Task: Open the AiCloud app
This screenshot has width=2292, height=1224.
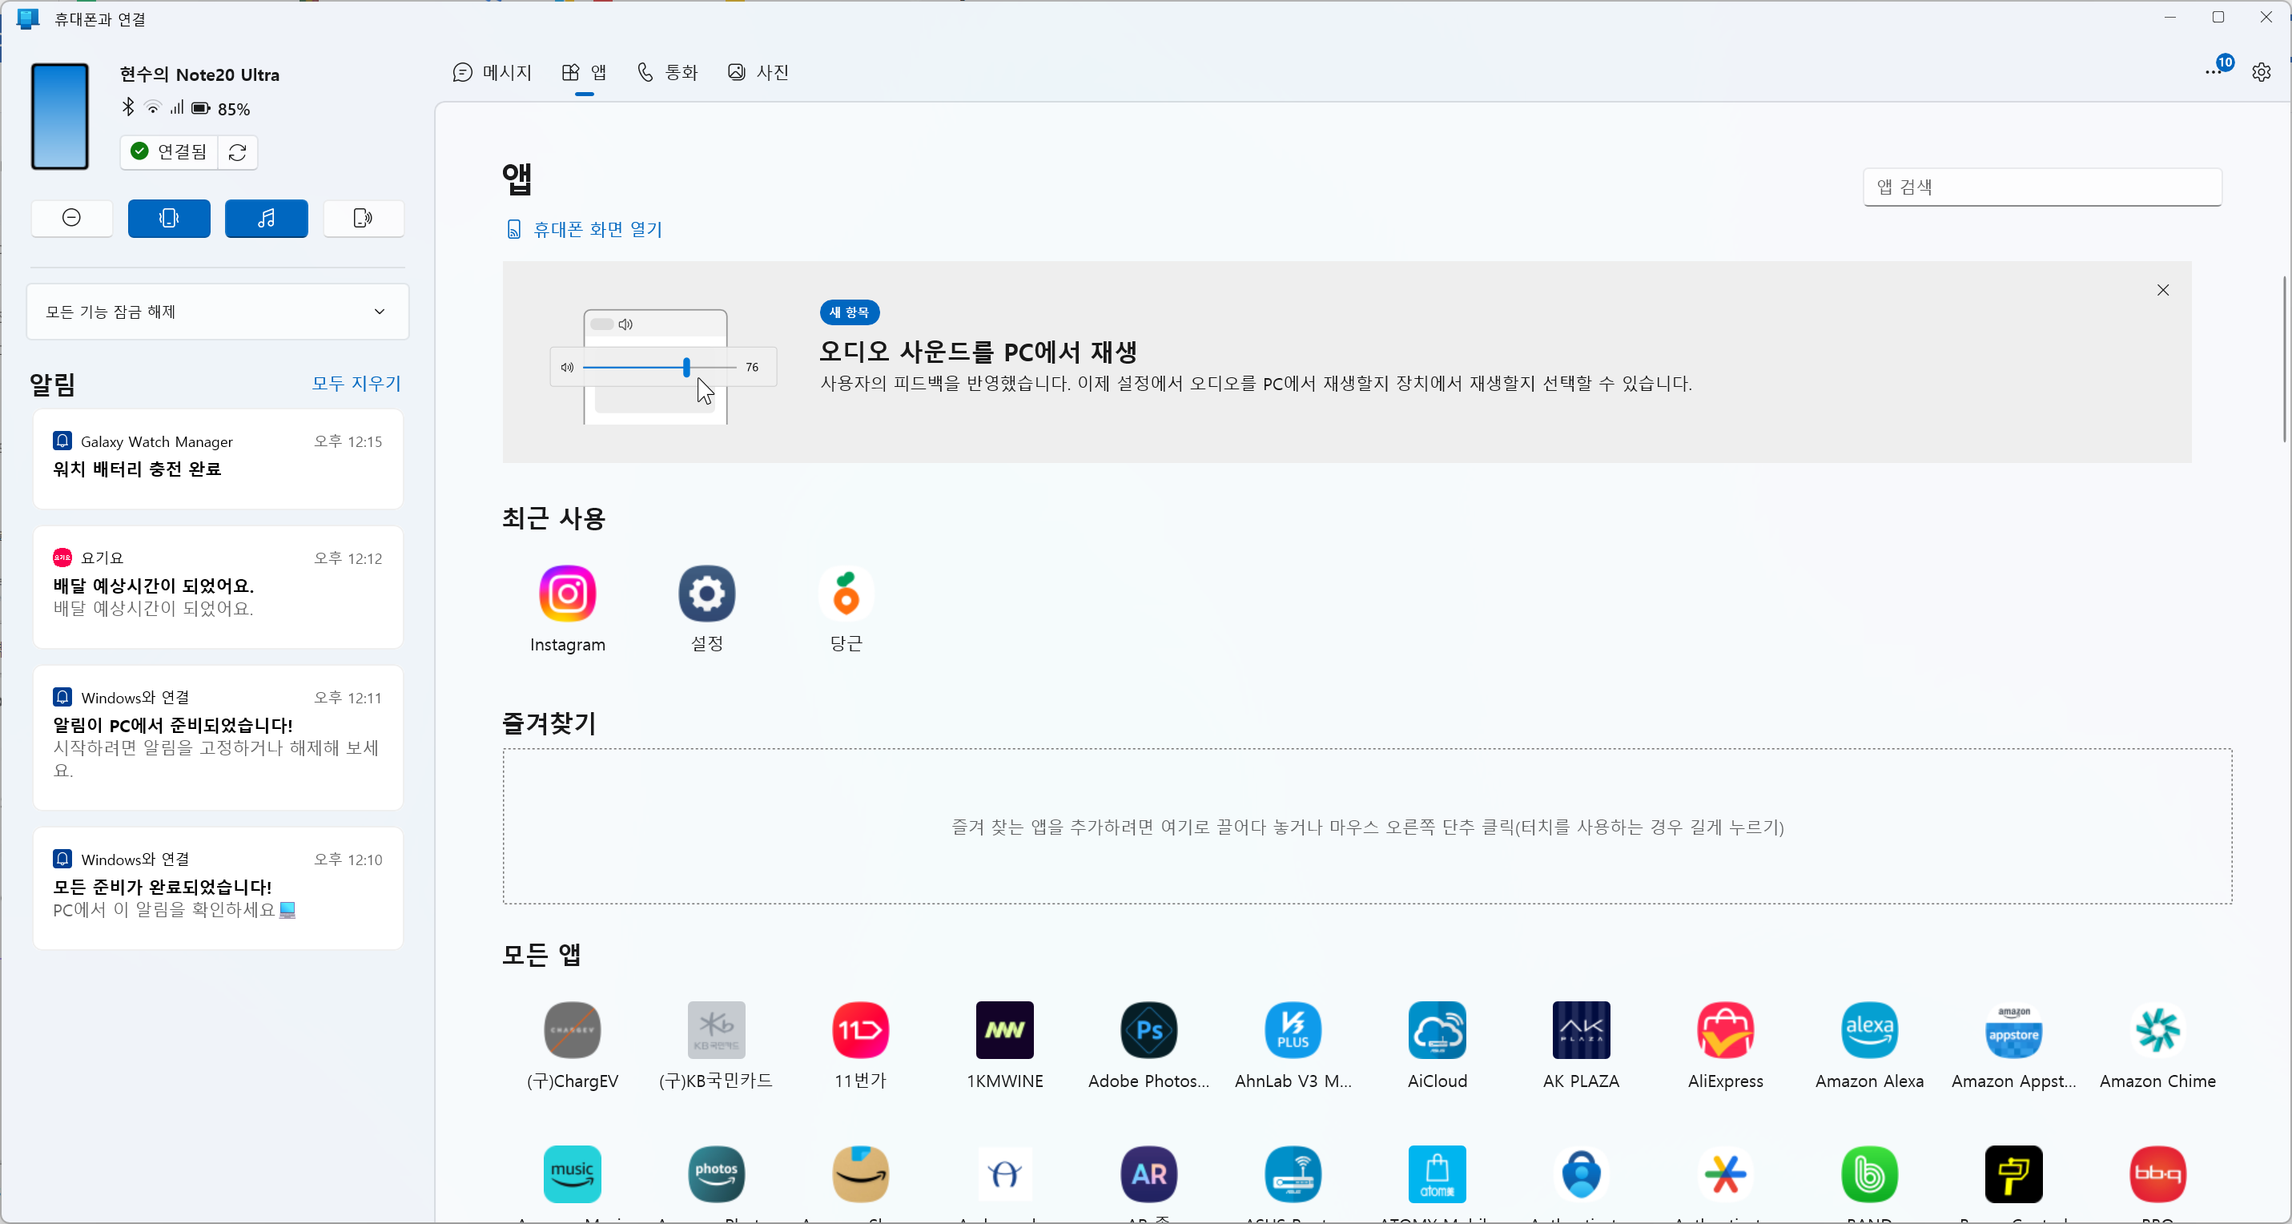Action: point(1437,1030)
